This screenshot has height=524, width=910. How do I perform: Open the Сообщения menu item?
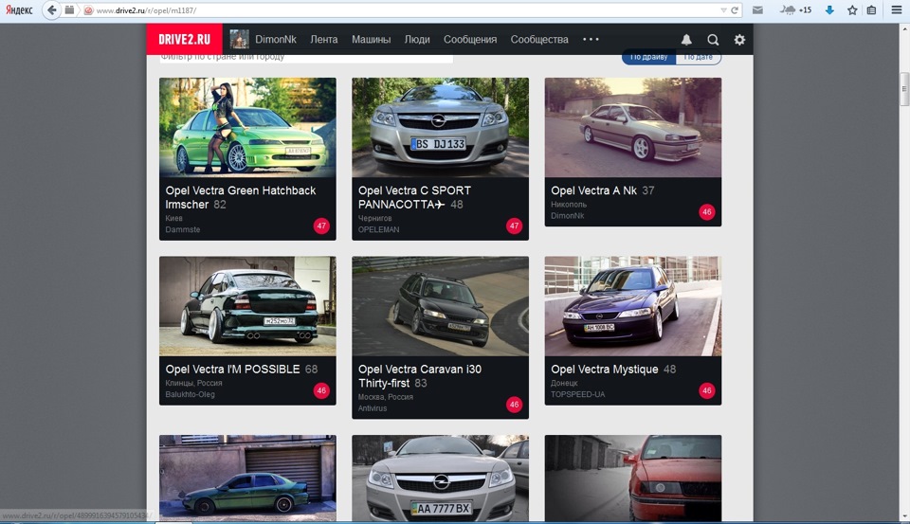coord(470,40)
